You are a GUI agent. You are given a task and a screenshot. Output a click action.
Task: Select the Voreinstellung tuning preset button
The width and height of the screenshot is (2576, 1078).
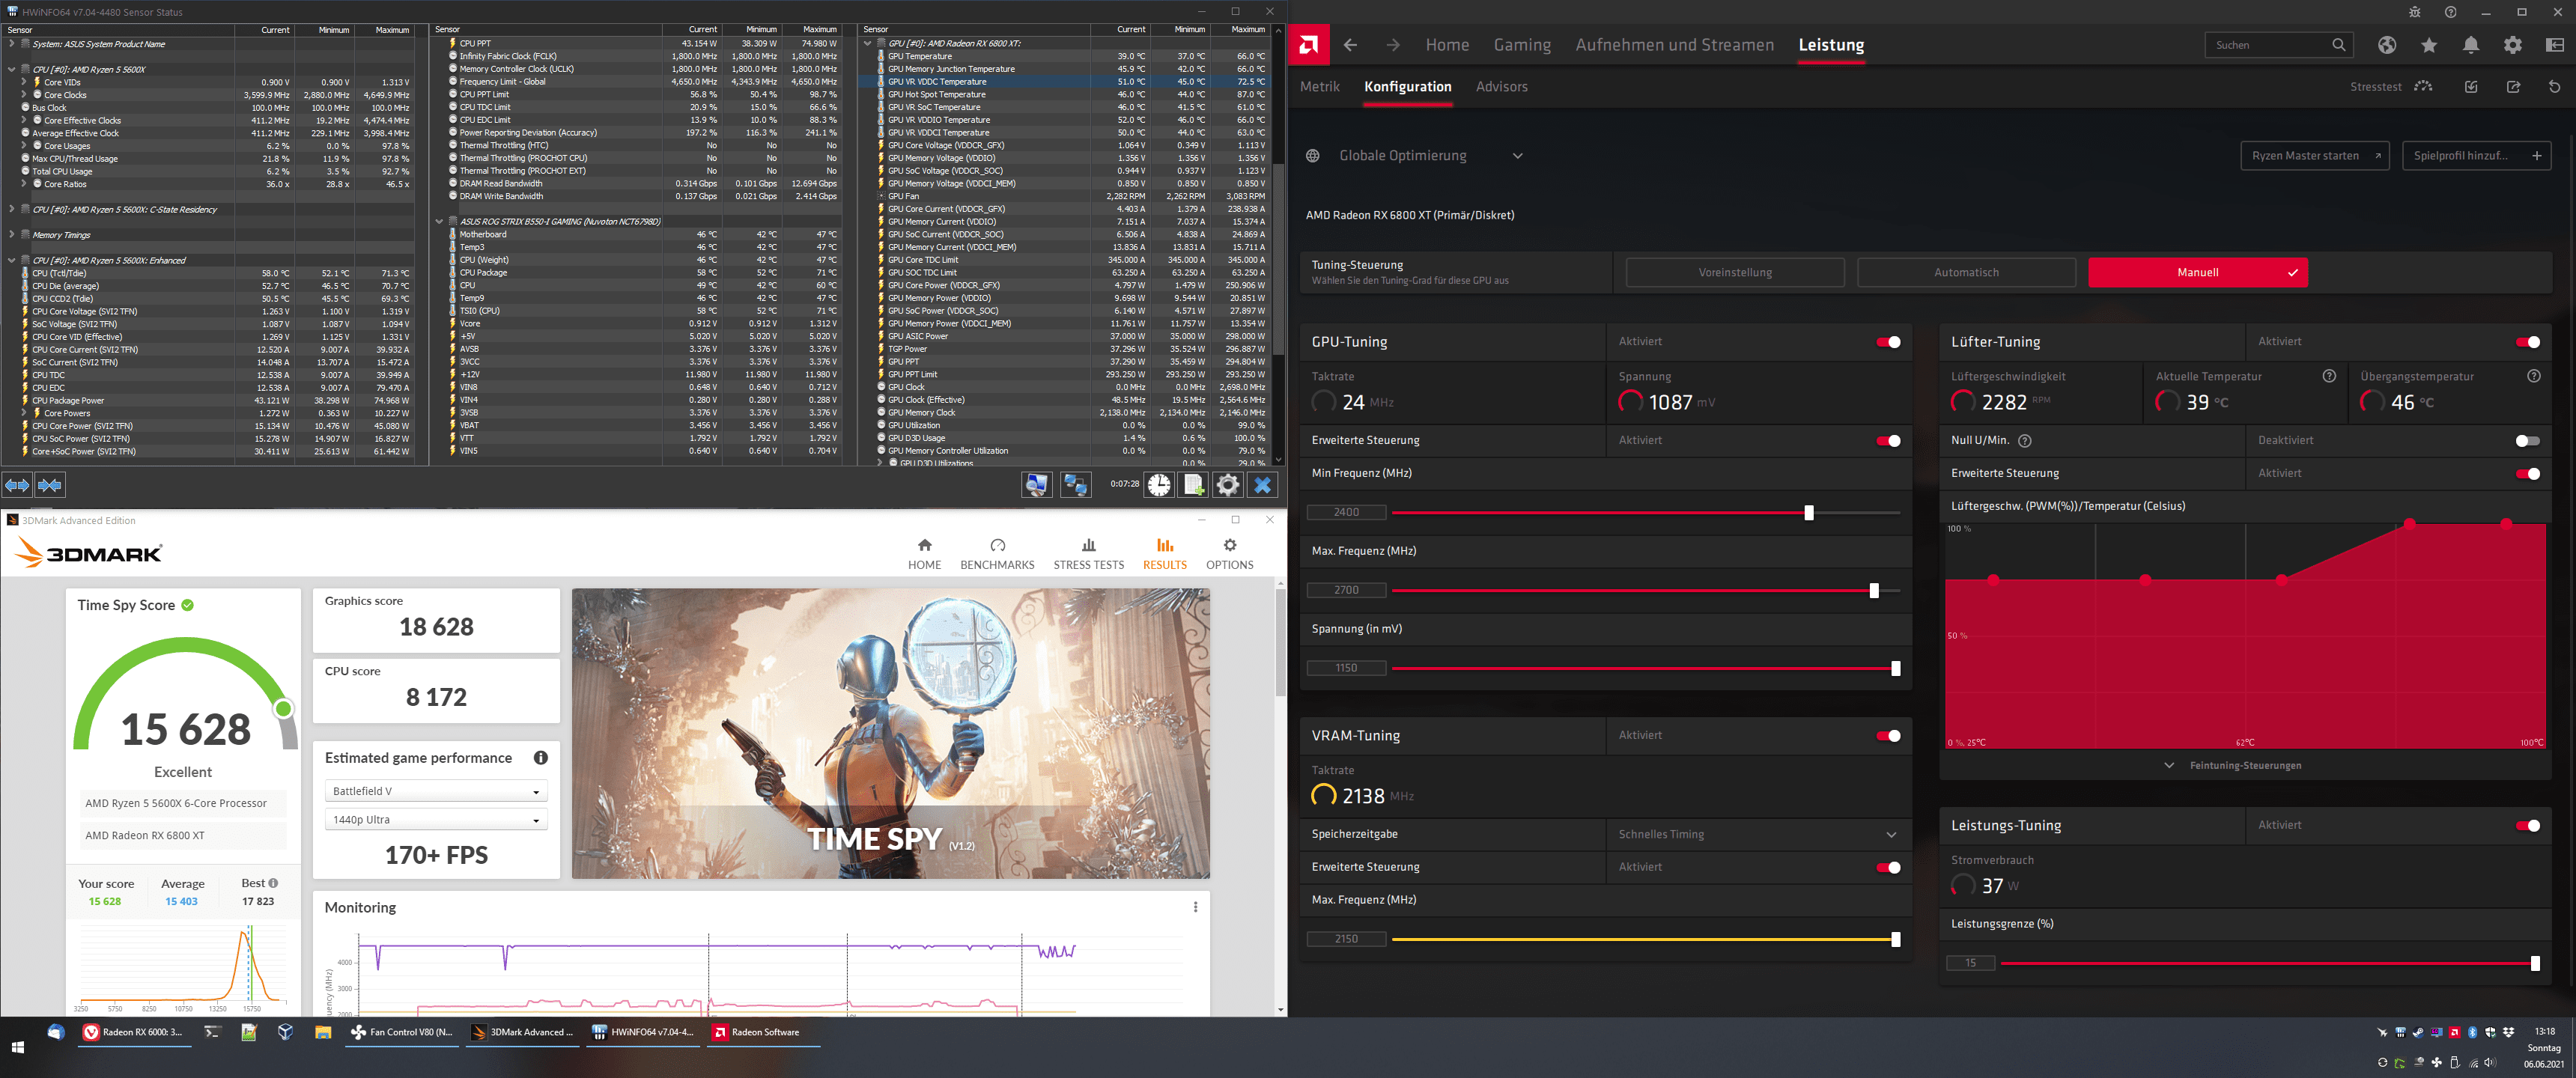1735,273
